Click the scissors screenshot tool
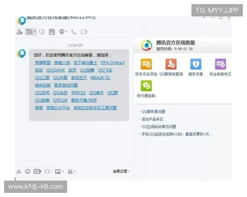Viewport: 247px width, 197px height. pyautogui.click(x=70, y=172)
